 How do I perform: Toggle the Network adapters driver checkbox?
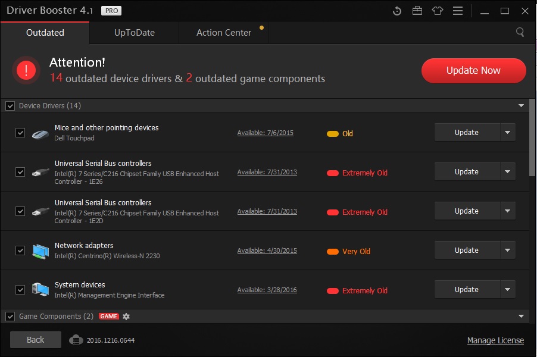point(20,250)
